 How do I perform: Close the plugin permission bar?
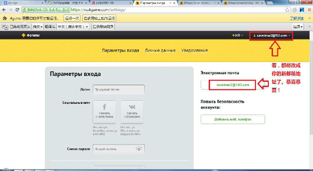pos(309,18)
